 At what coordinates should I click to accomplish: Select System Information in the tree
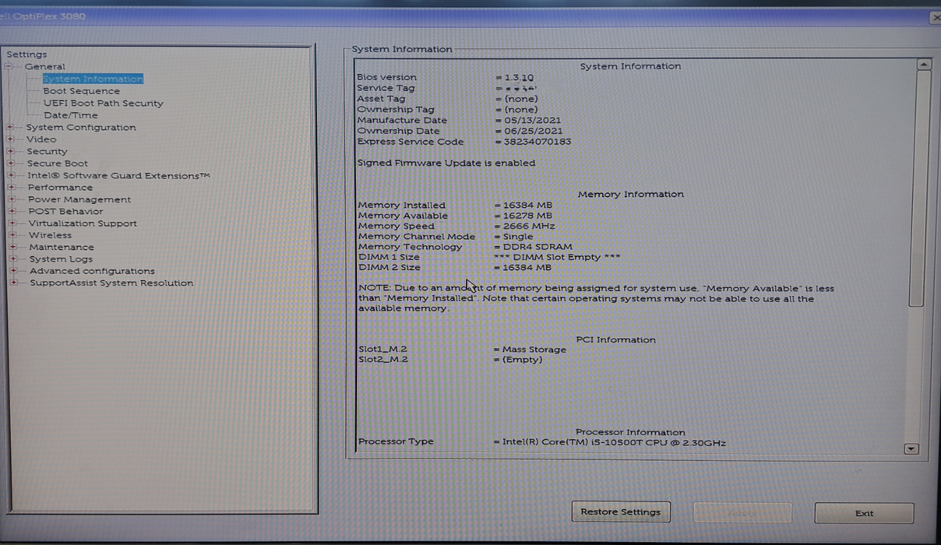(x=93, y=79)
